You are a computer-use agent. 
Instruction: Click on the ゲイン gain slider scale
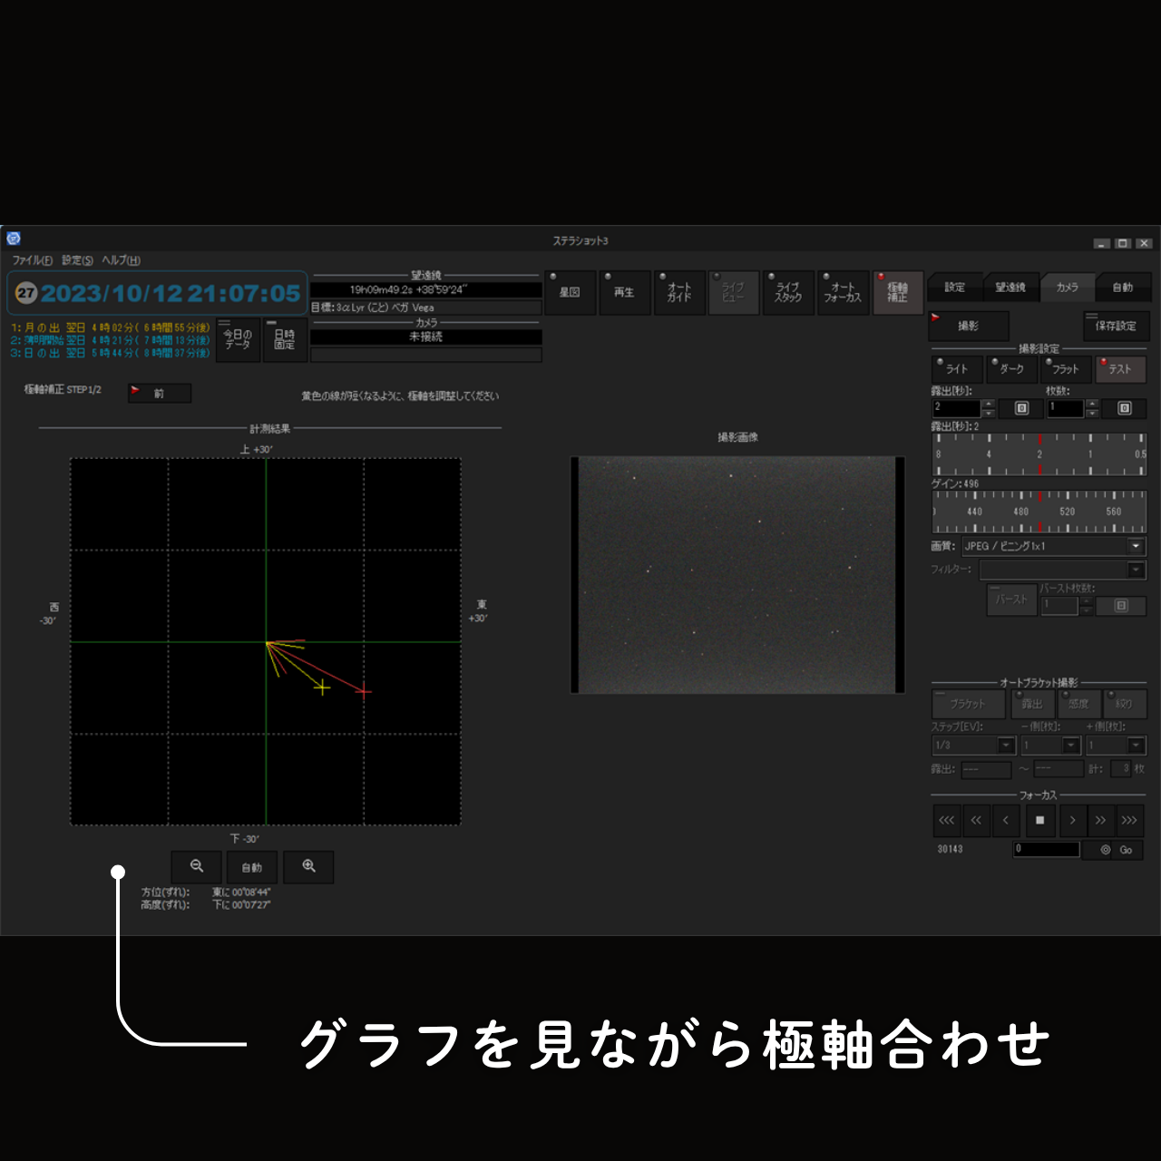click(x=1039, y=512)
